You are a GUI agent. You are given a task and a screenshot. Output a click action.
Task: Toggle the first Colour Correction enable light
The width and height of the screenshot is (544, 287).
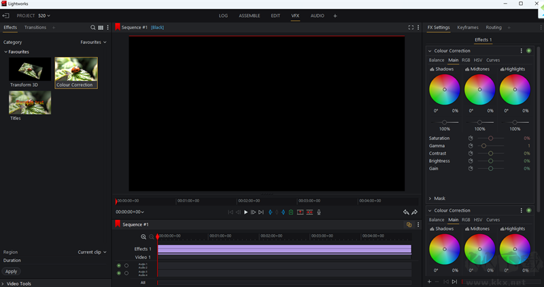pos(529,51)
